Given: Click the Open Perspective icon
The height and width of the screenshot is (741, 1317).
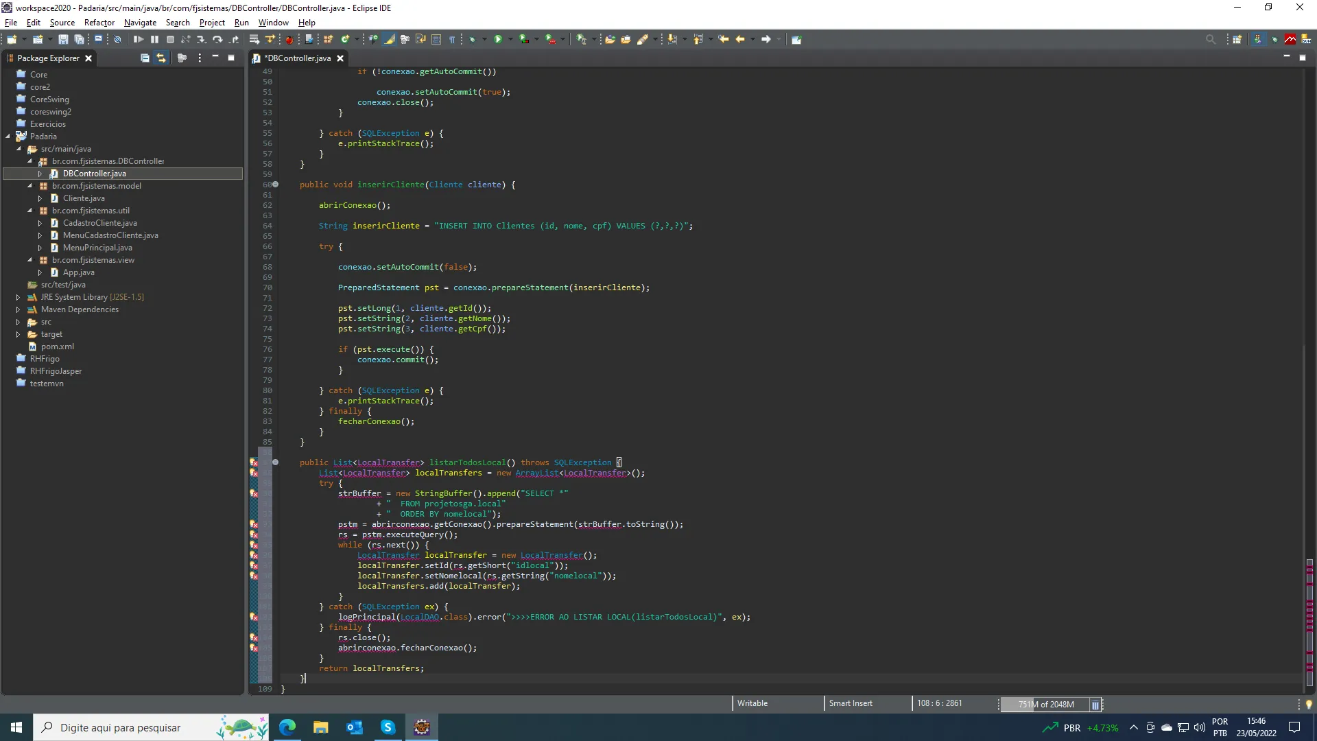Looking at the screenshot, I should pyautogui.click(x=1237, y=40).
